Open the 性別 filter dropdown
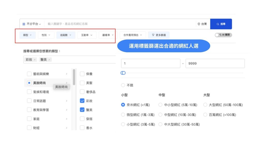 46,35
